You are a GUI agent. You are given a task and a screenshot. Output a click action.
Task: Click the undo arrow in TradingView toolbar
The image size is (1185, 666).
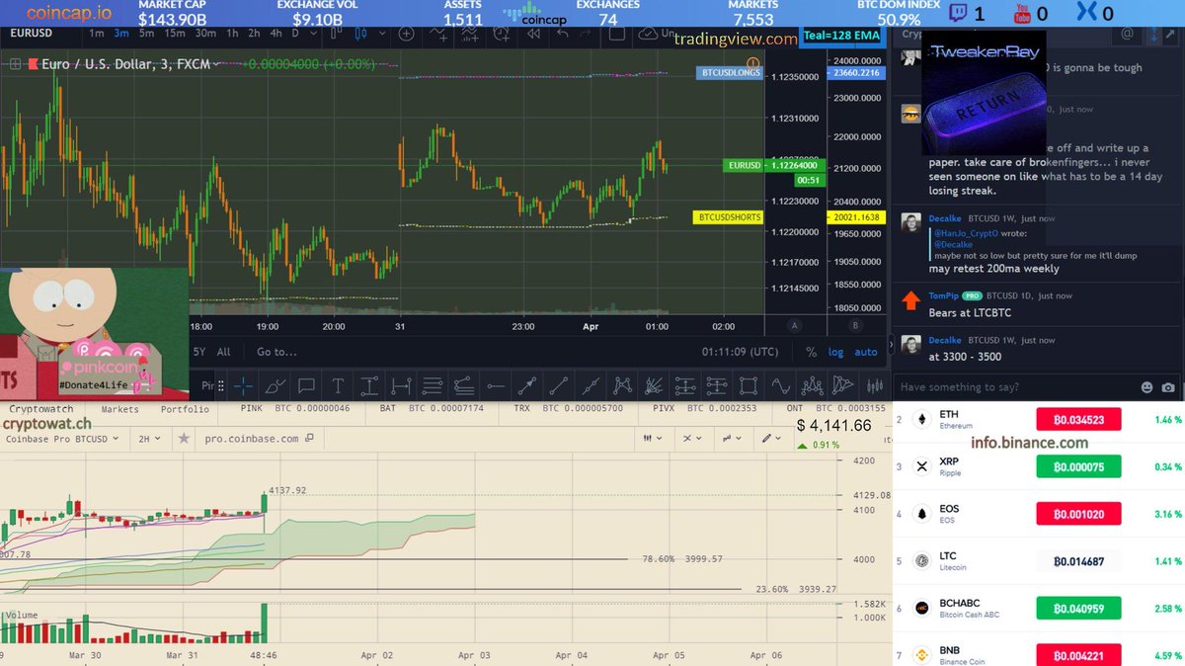point(563,33)
